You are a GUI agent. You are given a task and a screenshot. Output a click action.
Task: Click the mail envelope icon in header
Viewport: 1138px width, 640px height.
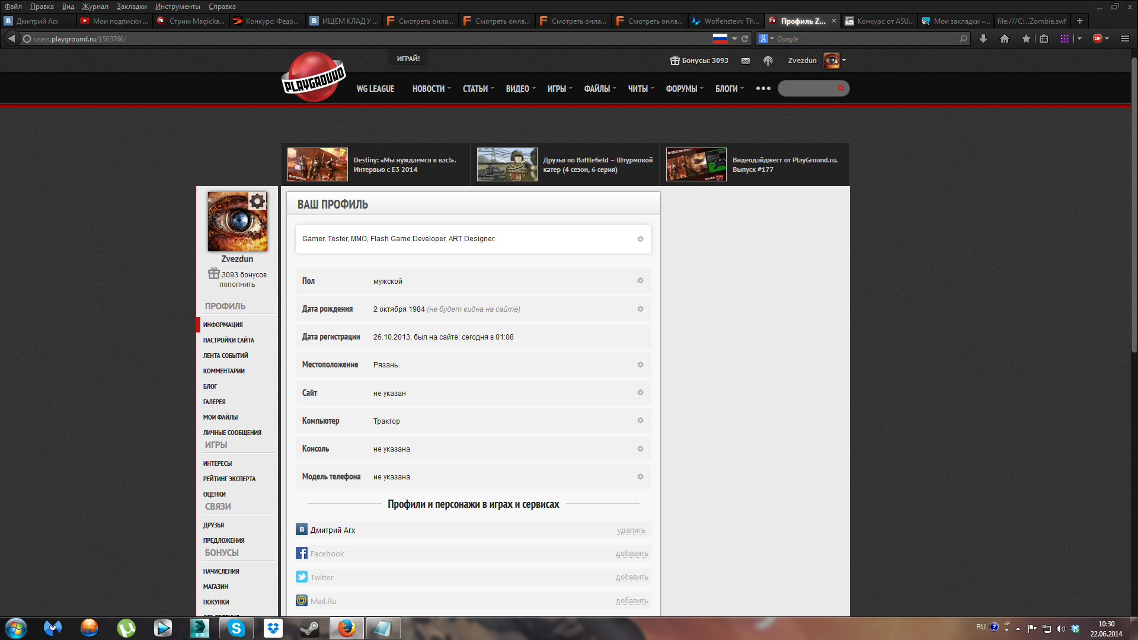click(x=746, y=61)
